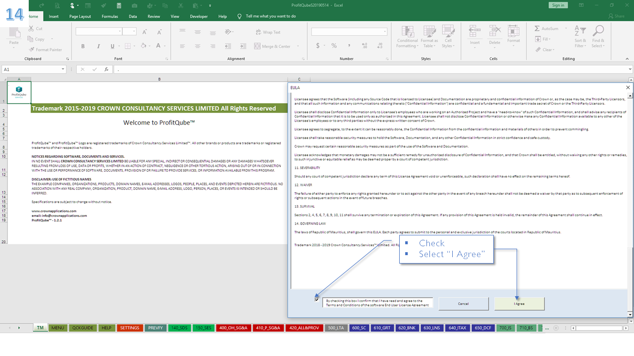This screenshot has height=356, width=634.
Task: Collapse the ribbon with chevron arrow
Action: coord(628,58)
